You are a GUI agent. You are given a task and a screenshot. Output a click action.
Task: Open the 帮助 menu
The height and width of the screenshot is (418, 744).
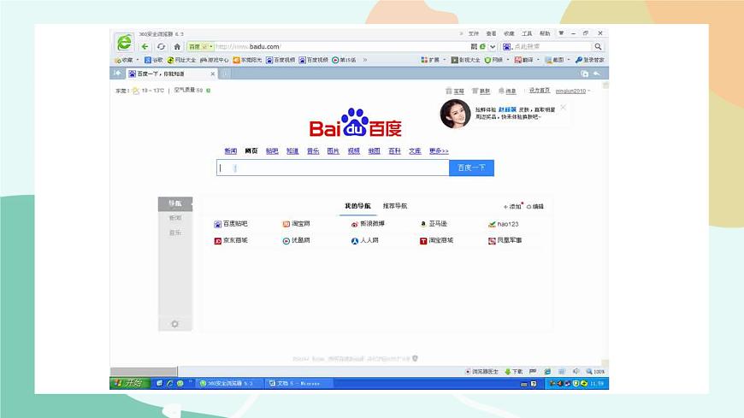coord(545,33)
